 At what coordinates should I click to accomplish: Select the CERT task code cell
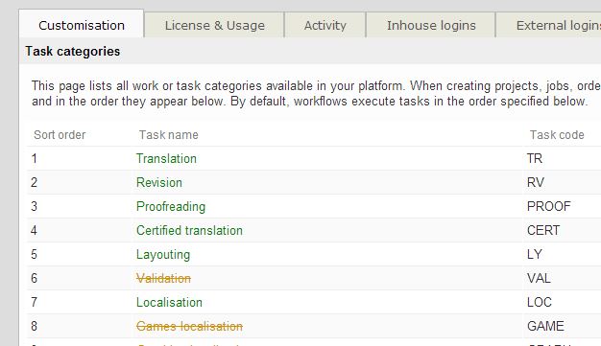(543, 230)
